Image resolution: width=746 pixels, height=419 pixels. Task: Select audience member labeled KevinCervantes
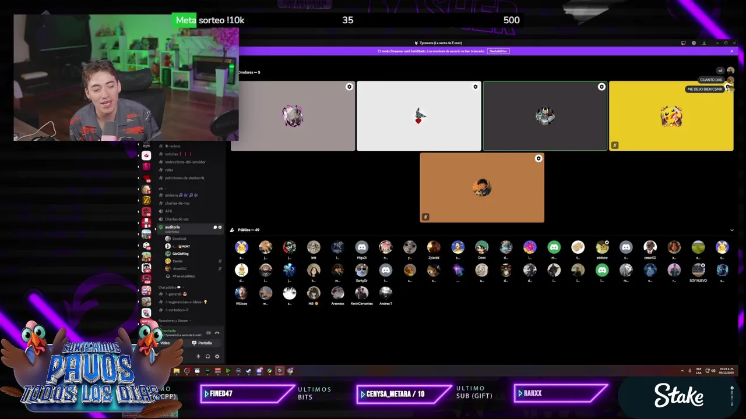361,296
